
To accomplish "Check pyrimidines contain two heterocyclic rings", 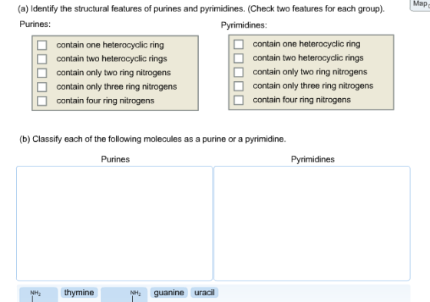I will pos(239,58).
